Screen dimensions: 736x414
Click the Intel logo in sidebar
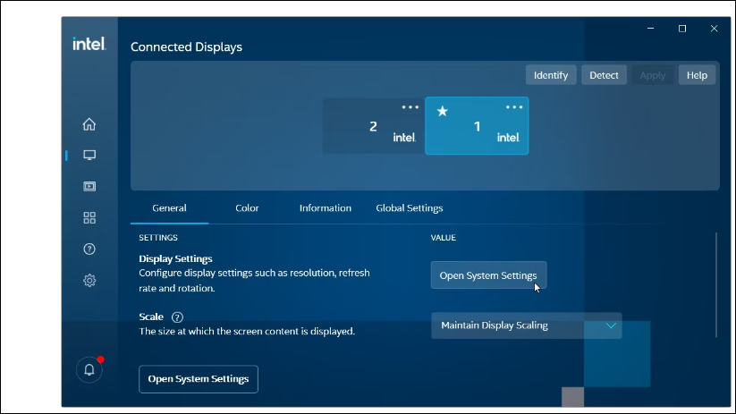point(89,44)
